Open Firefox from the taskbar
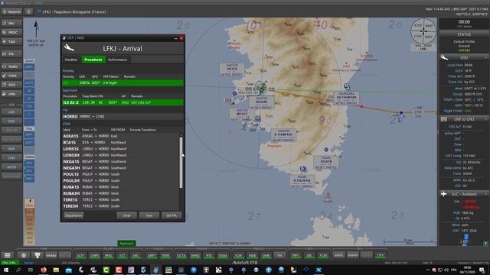This screenshot has width=490, height=275. click(44, 270)
